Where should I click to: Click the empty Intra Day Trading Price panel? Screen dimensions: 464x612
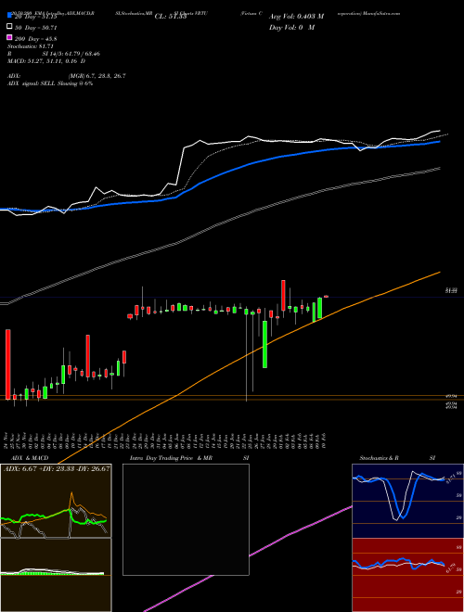(186, 519)
